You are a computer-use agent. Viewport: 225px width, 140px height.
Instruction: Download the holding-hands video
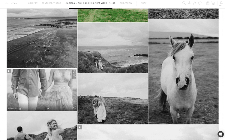coord(15,108)
